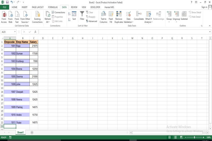Zoom out with the minus button
This screenshot has width=212, height=141.
point(186,137)
